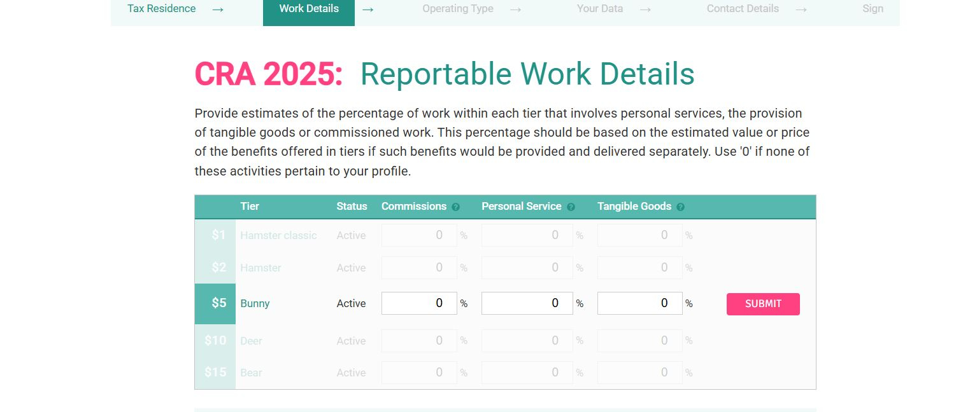This screenshot has height=412, width=970.
Task: Open the Sign step
Action: point(873,9)
